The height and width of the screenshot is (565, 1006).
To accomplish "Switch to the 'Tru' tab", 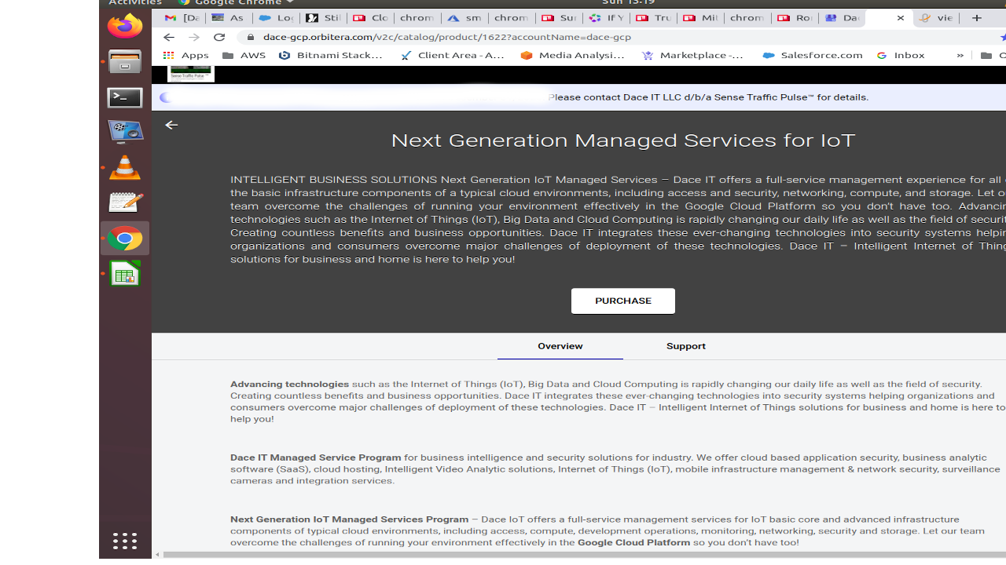I will click(652, 18).
